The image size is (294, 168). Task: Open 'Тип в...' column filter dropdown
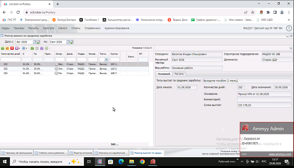[106, 59]
